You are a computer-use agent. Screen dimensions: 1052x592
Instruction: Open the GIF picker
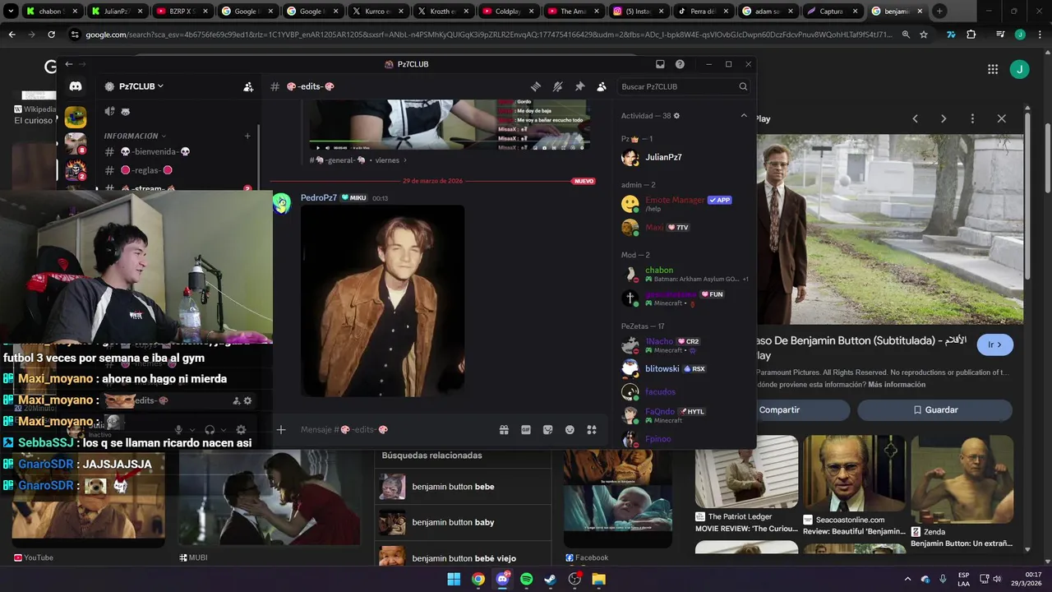(526, 429)
